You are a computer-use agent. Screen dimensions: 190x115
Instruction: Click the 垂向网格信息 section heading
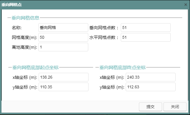pos(25,18)
